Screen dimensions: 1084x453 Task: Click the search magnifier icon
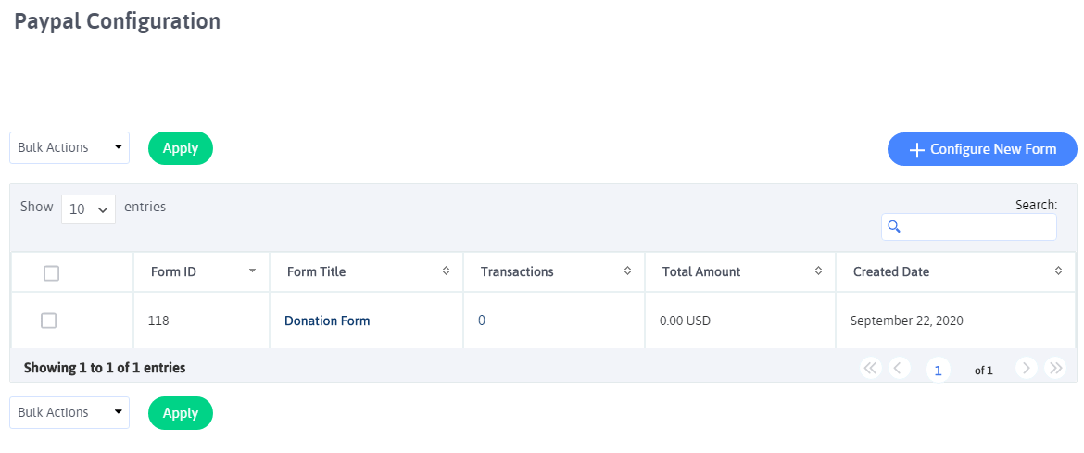pos(893,227)
